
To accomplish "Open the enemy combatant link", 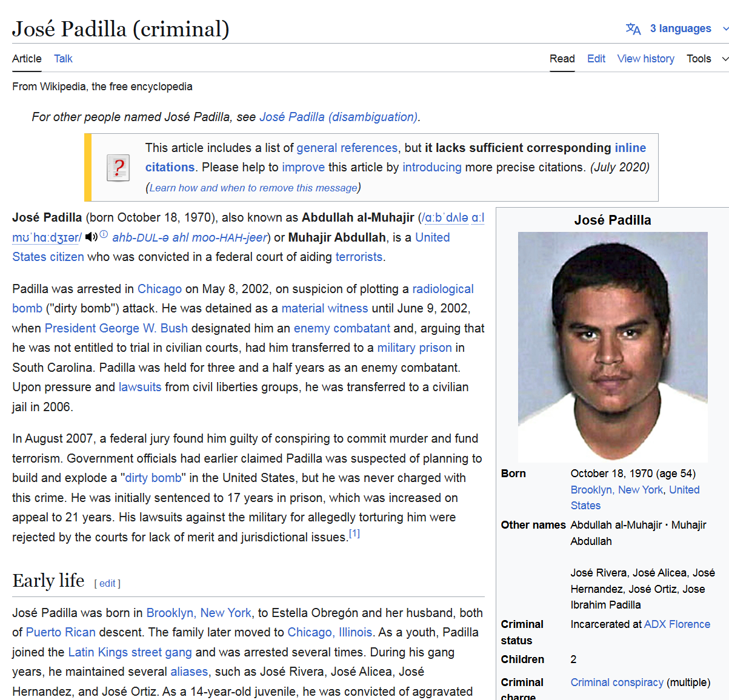I will tap(342, 328).
